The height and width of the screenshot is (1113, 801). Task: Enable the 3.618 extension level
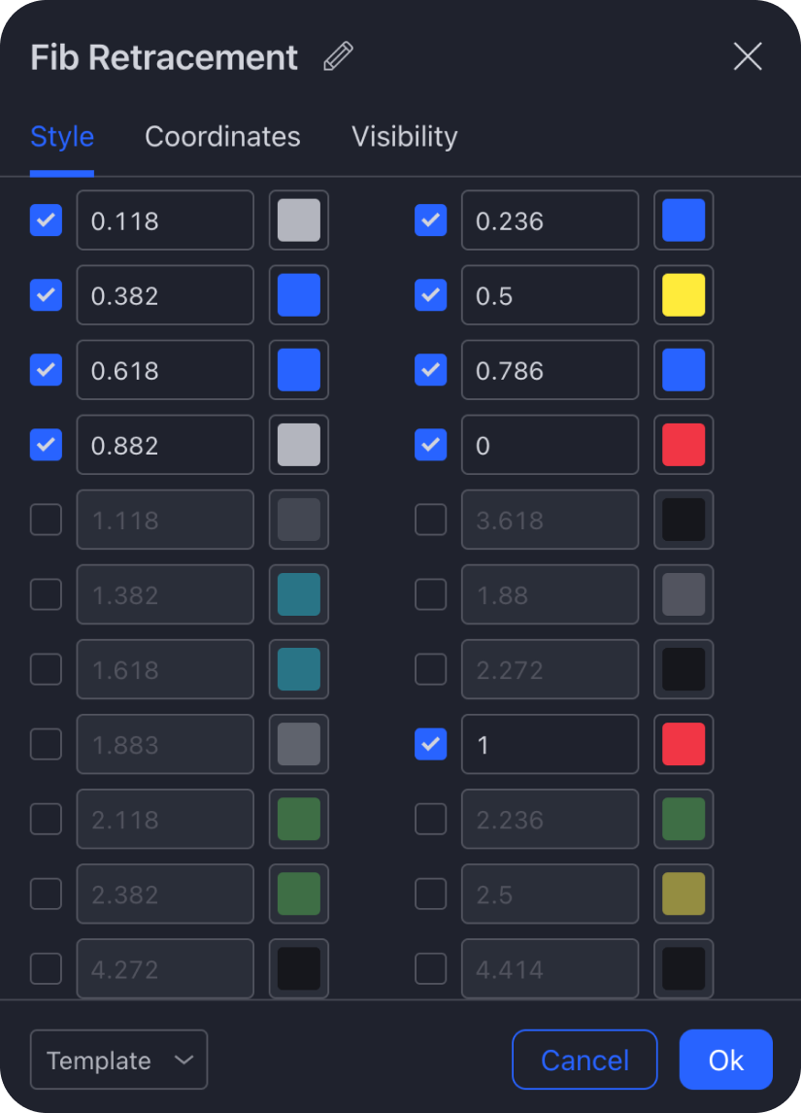tap(430, 520)
